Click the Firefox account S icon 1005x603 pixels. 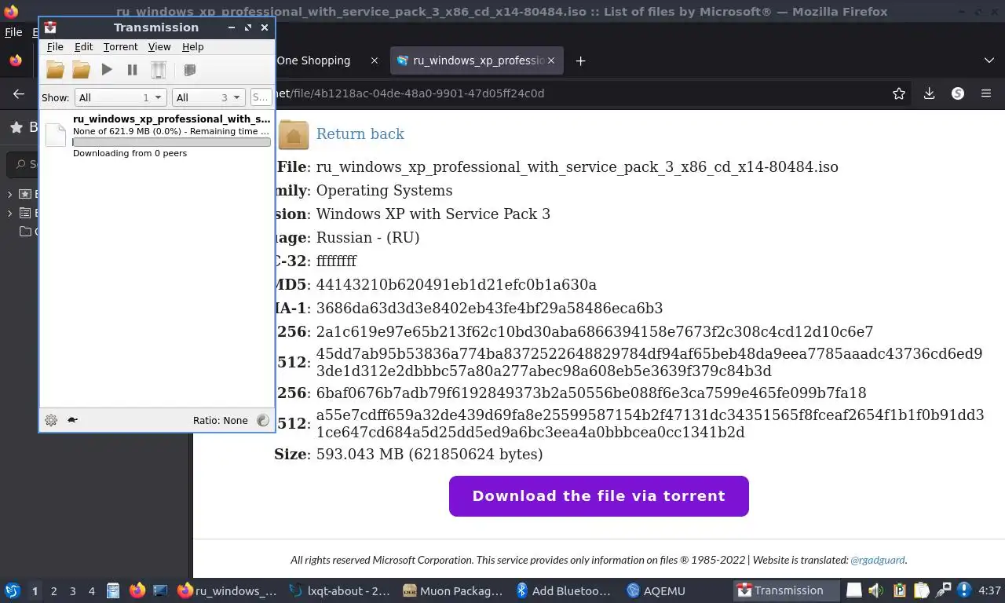pos(958,93)
